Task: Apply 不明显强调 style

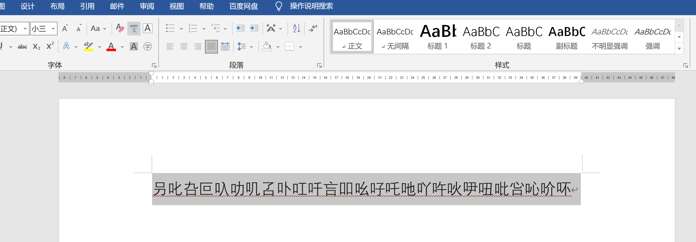Action: (610, 37)
